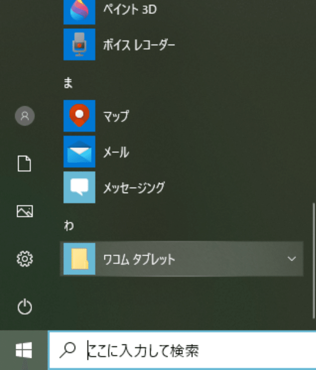The image size is (316, 370).
Task: Select the マップ label
Action: coord(116,116)
